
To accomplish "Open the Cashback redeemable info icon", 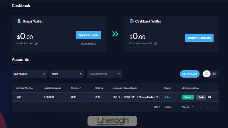I will click(155, 44).
